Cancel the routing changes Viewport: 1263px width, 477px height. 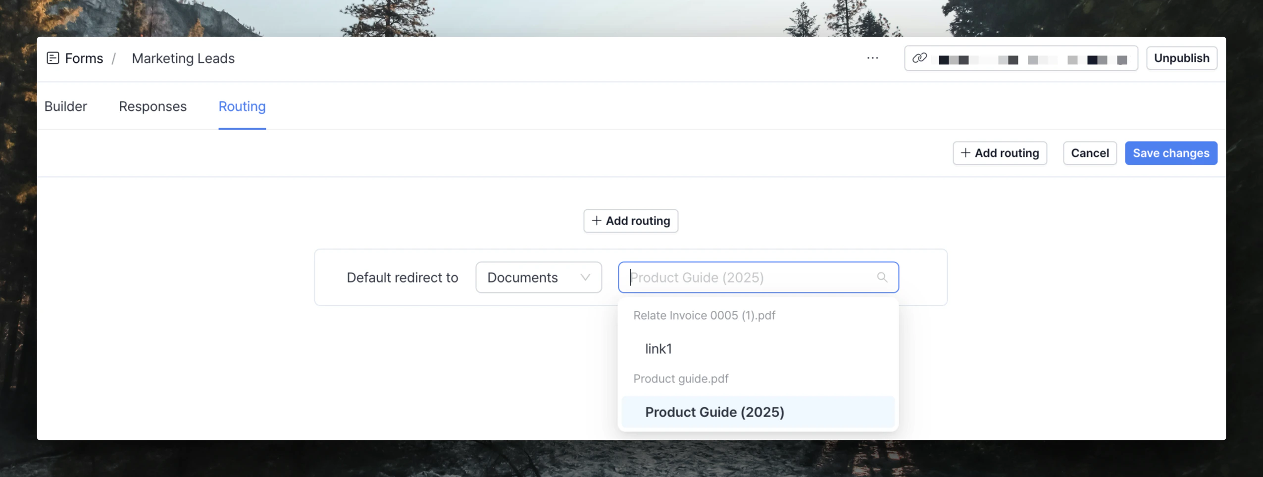pos(1090,153)
